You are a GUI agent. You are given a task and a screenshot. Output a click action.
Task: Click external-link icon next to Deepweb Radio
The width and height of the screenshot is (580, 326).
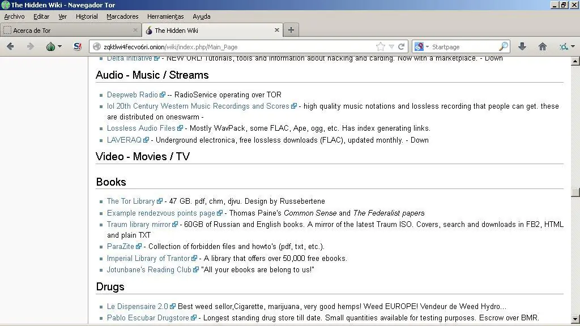(163, 95)
